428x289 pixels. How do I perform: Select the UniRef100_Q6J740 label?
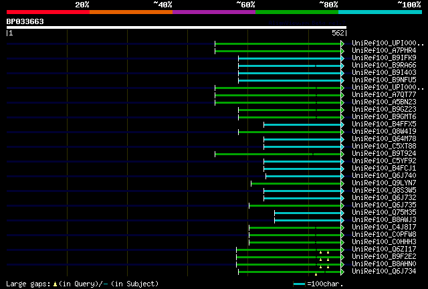pyautogui.click(x=384, y=176)
